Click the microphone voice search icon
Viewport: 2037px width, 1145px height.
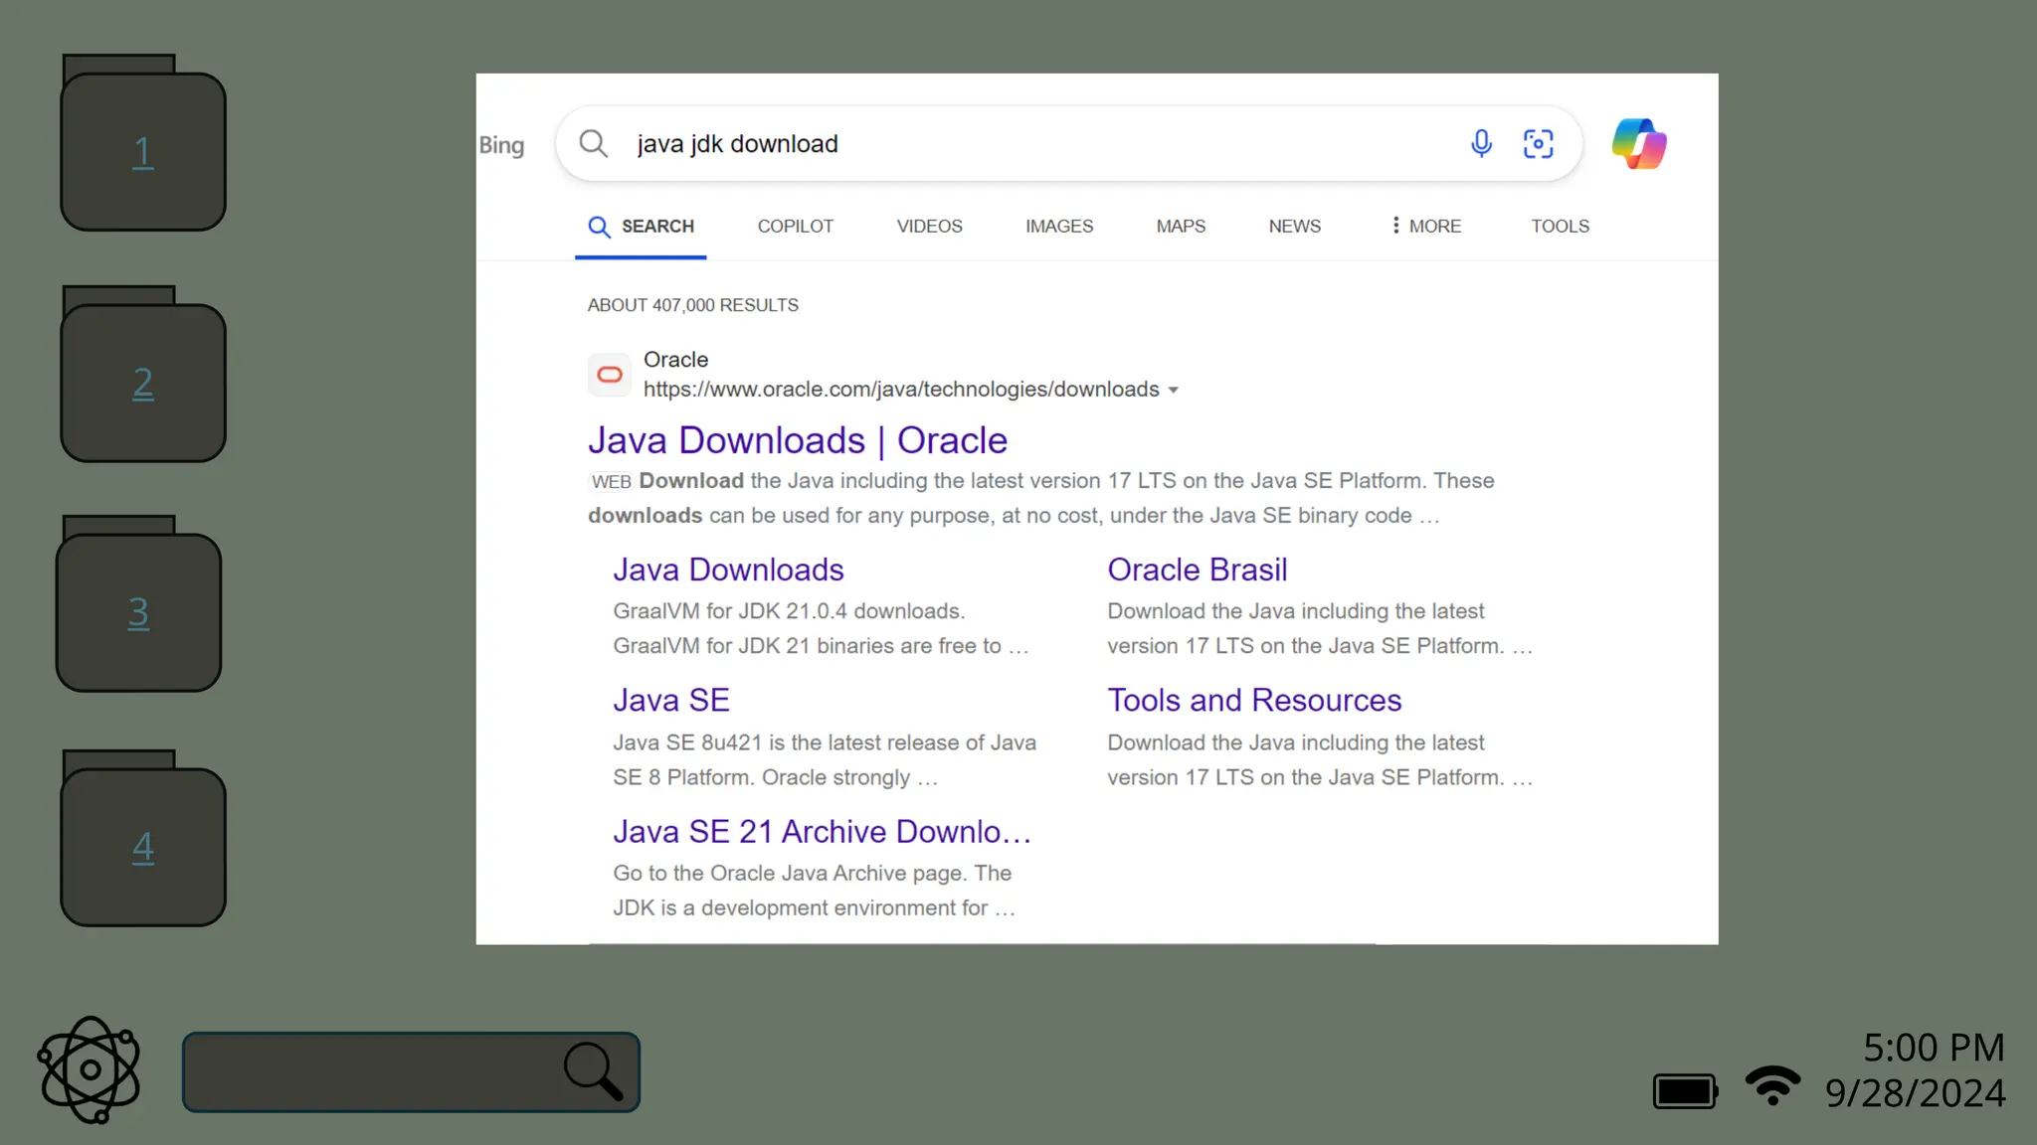pyautogui.click(x=1481, y=144)
